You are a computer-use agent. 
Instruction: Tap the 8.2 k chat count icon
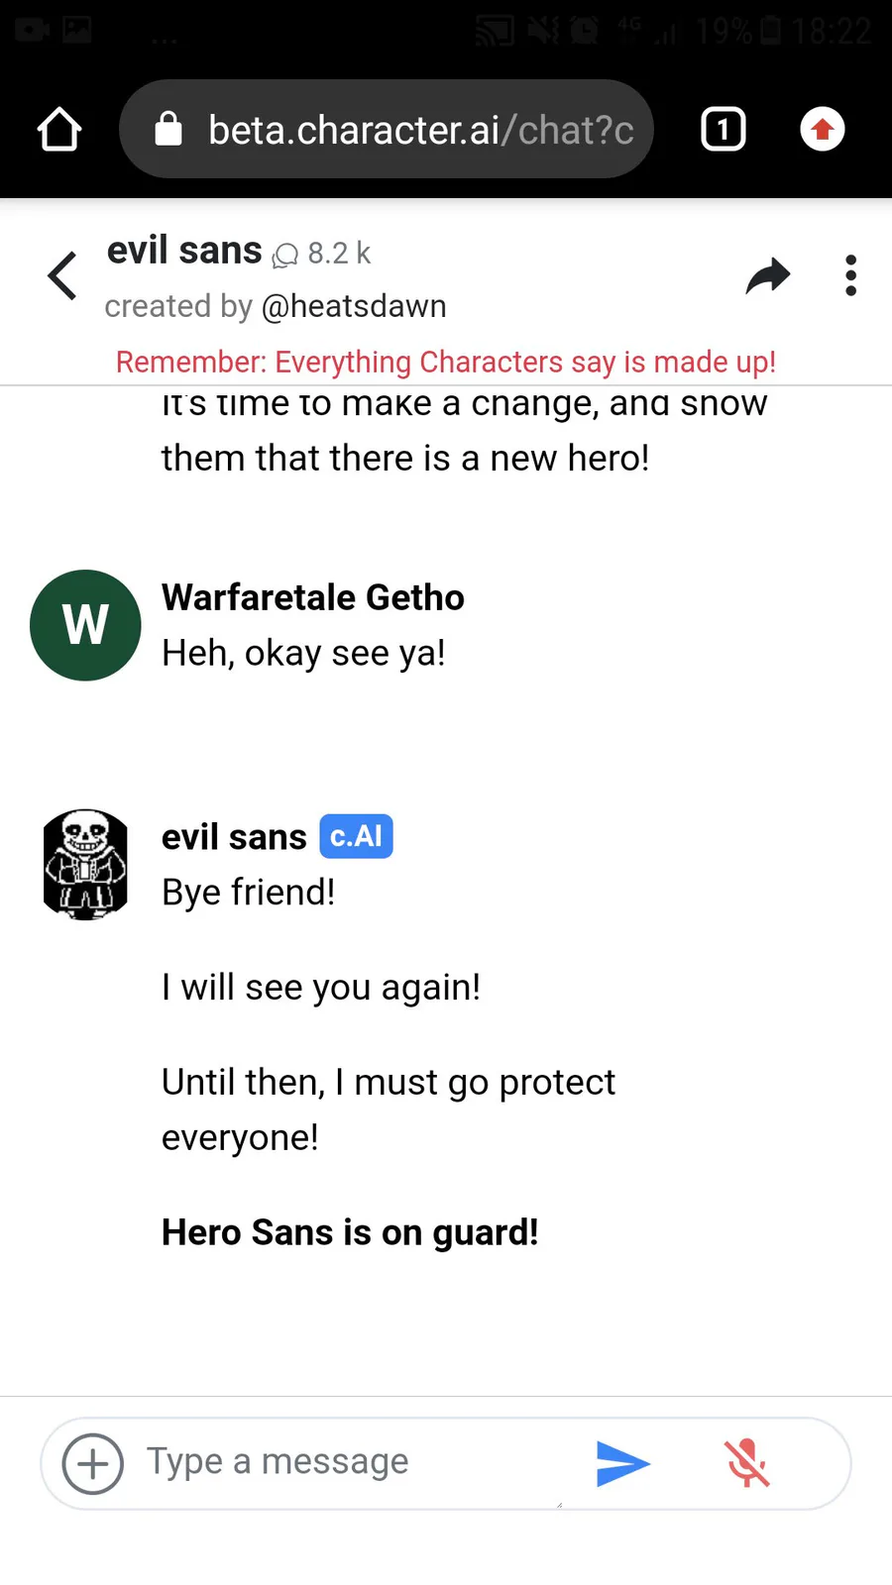point(285,255)
